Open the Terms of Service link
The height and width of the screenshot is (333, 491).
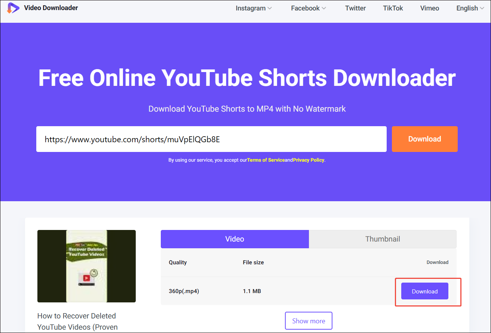click(266, 160)
